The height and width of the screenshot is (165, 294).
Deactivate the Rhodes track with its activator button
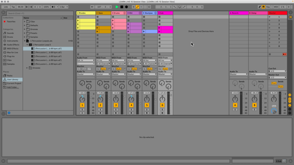coord(82,105)
